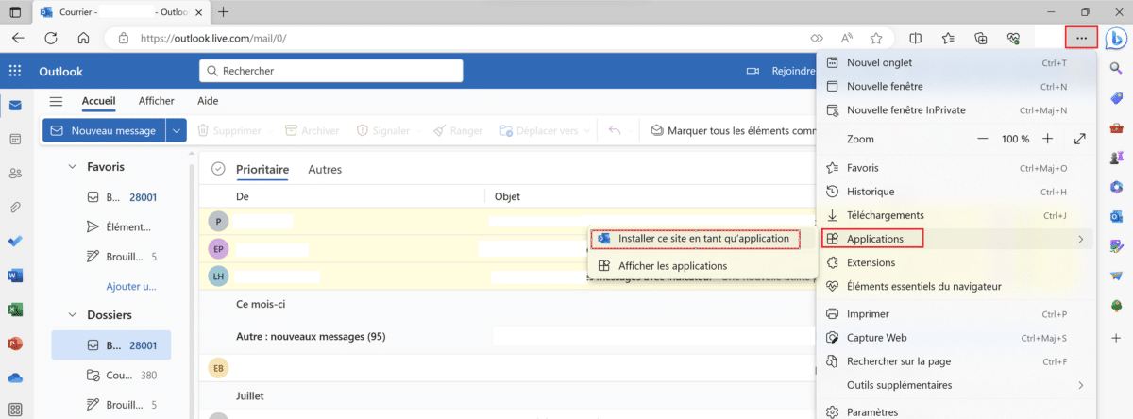The height and width of the screenshot is (419, 1133).
Task: Increase zoom with the plus button
Action: tap(1047, 139)
